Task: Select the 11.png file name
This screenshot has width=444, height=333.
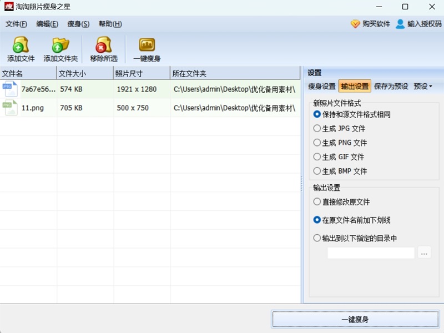Action: 33,108
